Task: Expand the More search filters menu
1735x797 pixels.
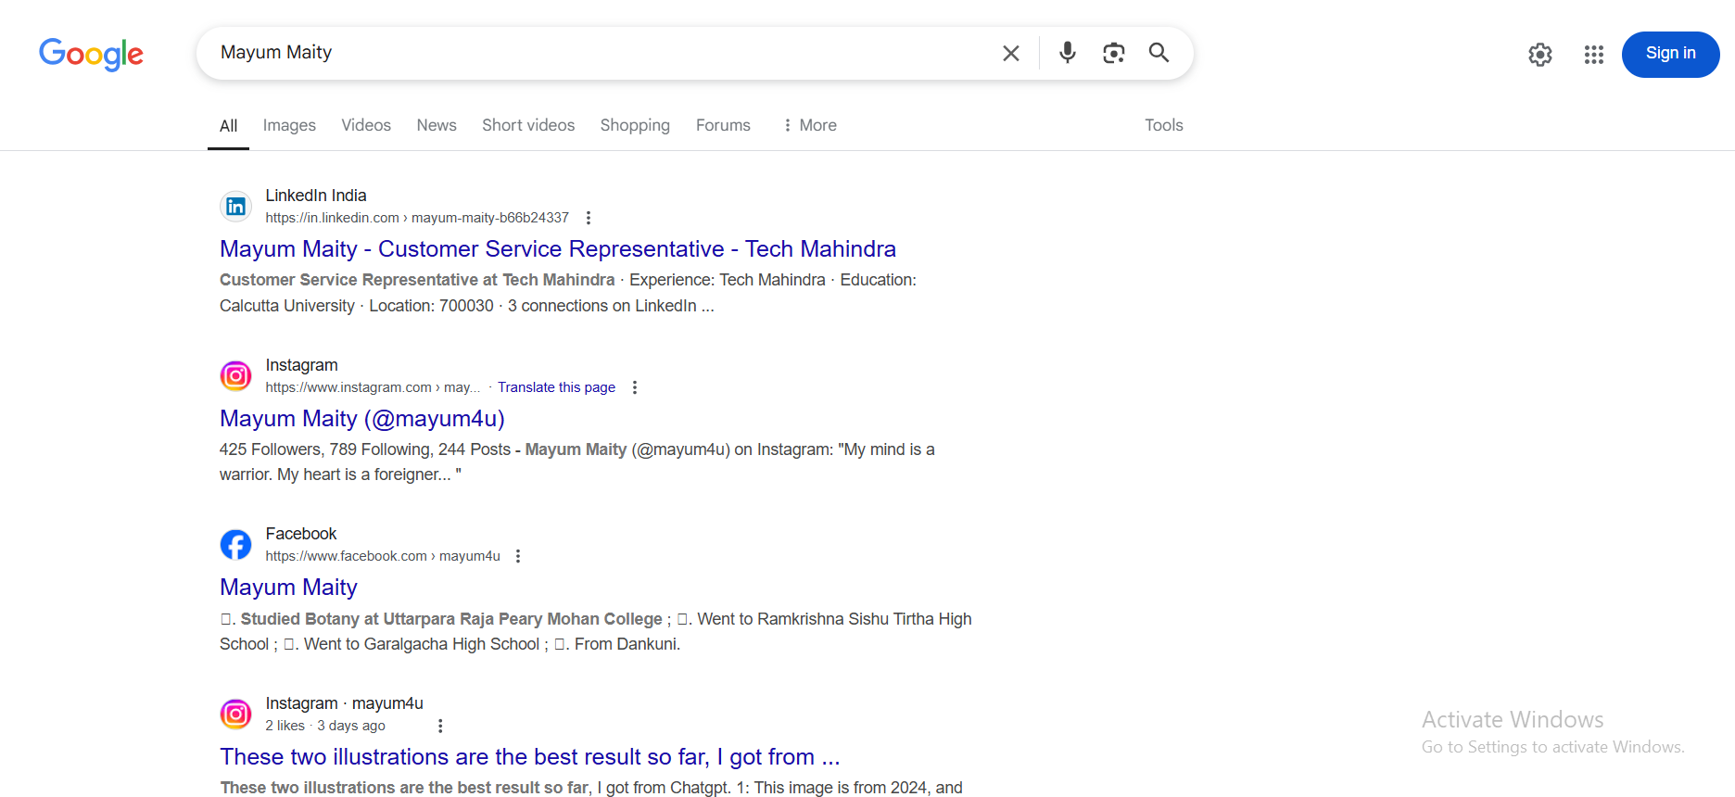Action: point(809,125)
